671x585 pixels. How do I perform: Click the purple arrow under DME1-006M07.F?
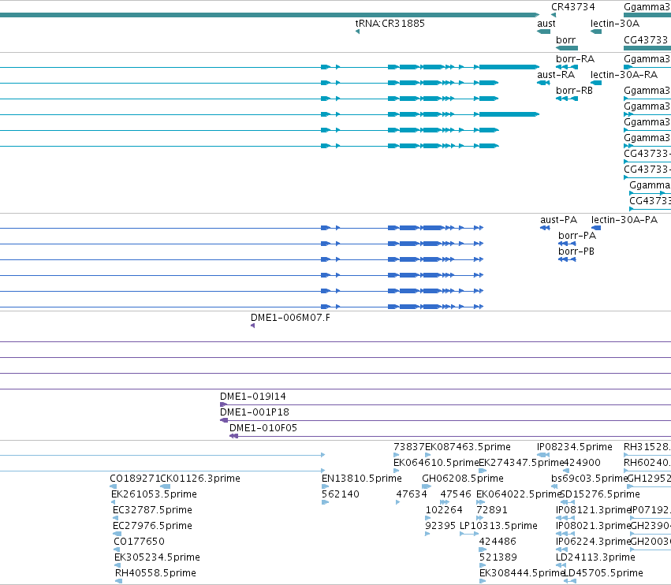click(x=252, y=326)
